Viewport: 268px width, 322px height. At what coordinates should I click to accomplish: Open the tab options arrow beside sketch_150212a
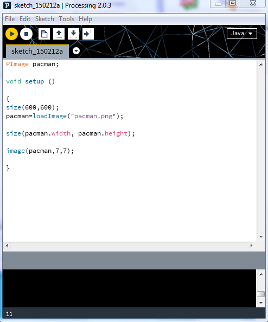tap(76, 50)
